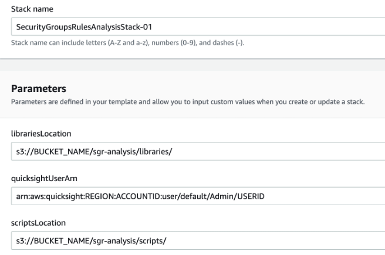Click the Stack name input field
385x255 pixels.
(x=198, y=27)
